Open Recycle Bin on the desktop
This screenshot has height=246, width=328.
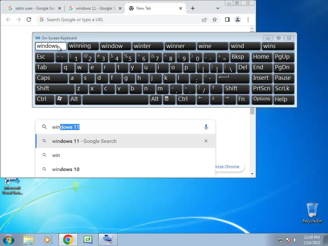pos(312,213)
